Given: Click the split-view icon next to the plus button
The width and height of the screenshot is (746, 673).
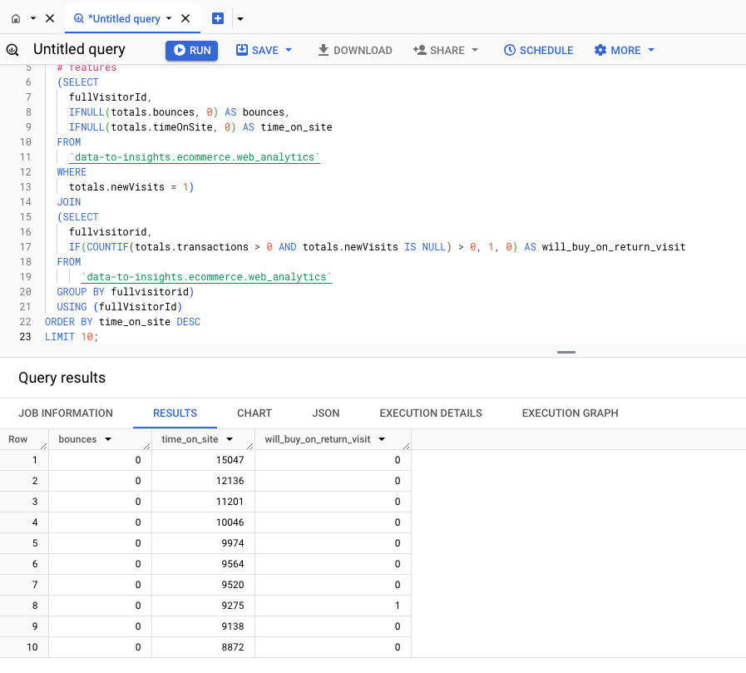Looking at the screenshot, I should click(241, 17).
